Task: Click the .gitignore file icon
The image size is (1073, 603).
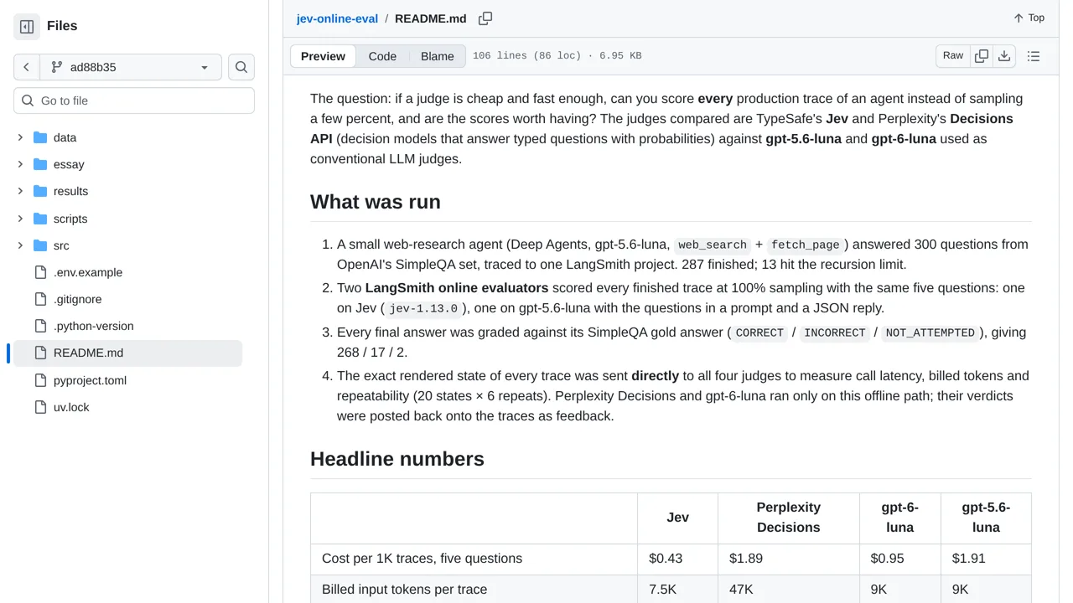Action: (40, 299)
